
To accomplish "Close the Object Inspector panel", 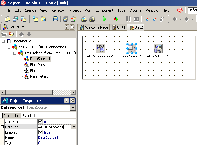I will click(72, 101).
